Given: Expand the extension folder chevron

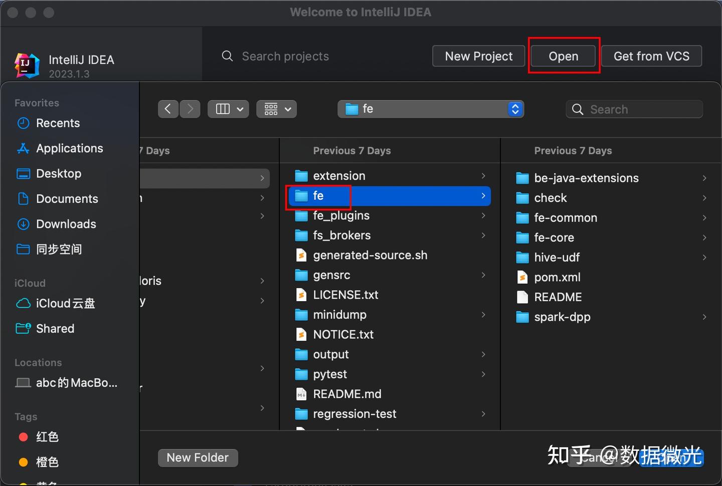Looking at the screenshot, I should (483, 176).
